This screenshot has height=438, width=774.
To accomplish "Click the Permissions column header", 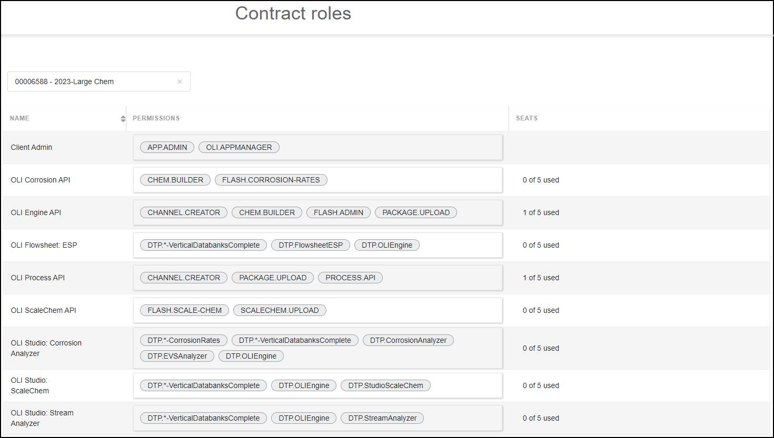I will [x=156, y=118].
